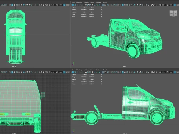Open Shading menu in perspective viewport
Image resolution: width=179 pixels, height=134 pixels.
(x=79, y=2)
